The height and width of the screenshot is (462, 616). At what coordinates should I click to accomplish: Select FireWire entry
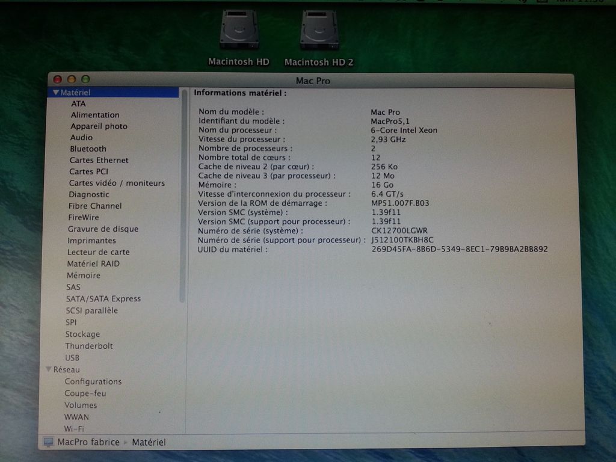tap(83, 217)
